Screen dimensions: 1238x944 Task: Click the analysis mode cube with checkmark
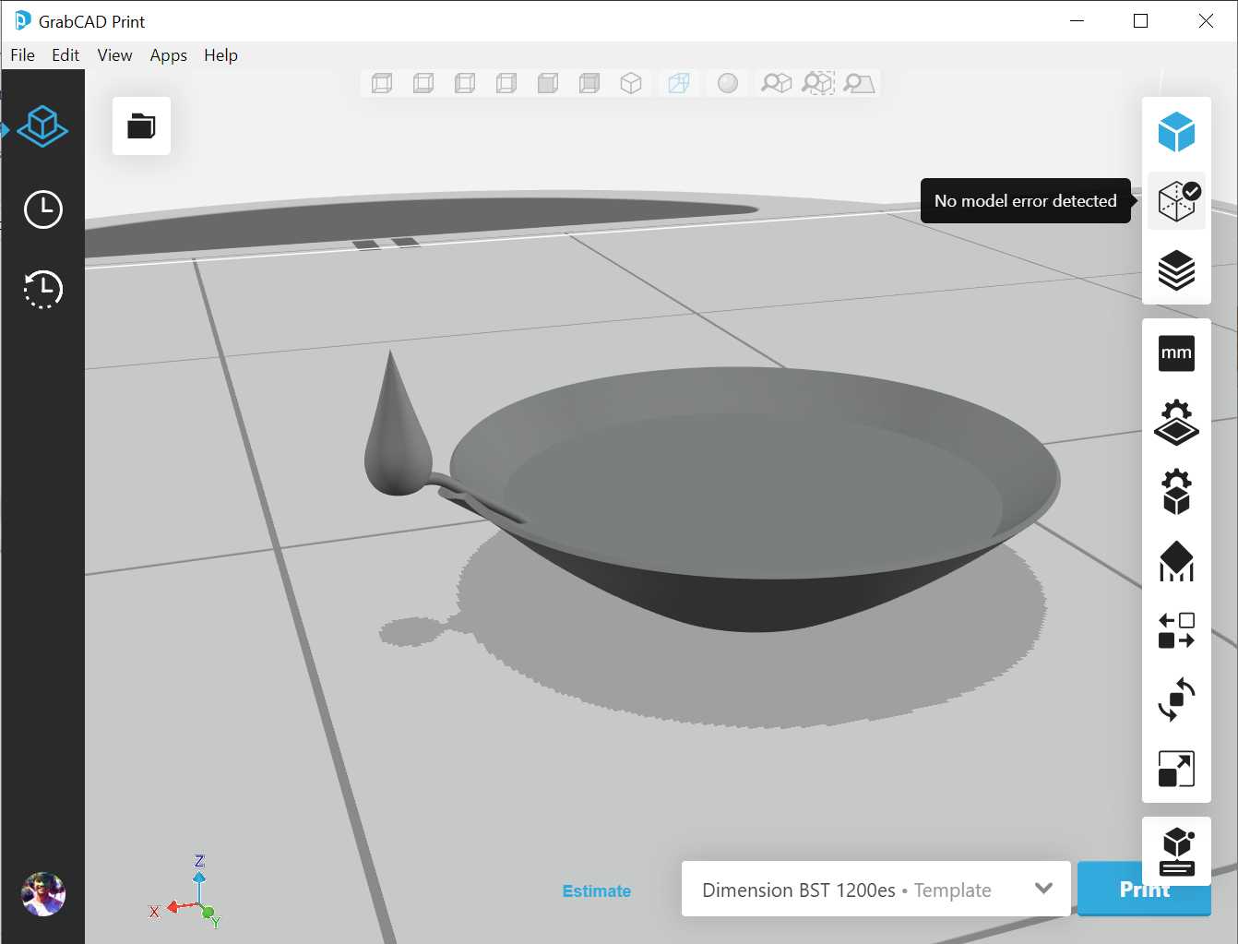tap(1177, 201)
